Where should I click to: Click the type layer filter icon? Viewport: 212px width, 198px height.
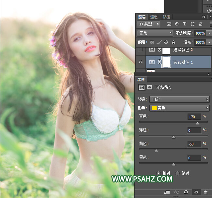tap(185, 24)
